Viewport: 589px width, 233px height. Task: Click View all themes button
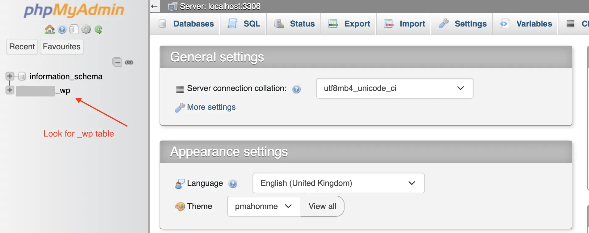tap(322, 206)
